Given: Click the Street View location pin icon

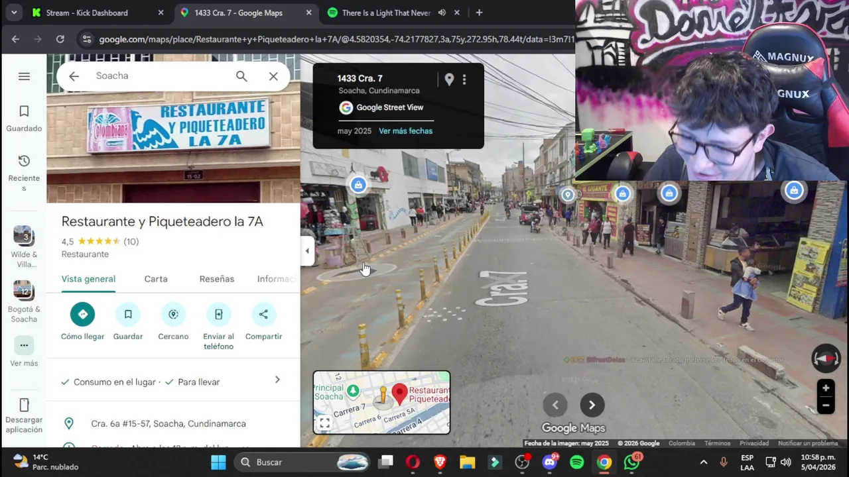Looking at the screenshot, I should (x=449, y=79).
